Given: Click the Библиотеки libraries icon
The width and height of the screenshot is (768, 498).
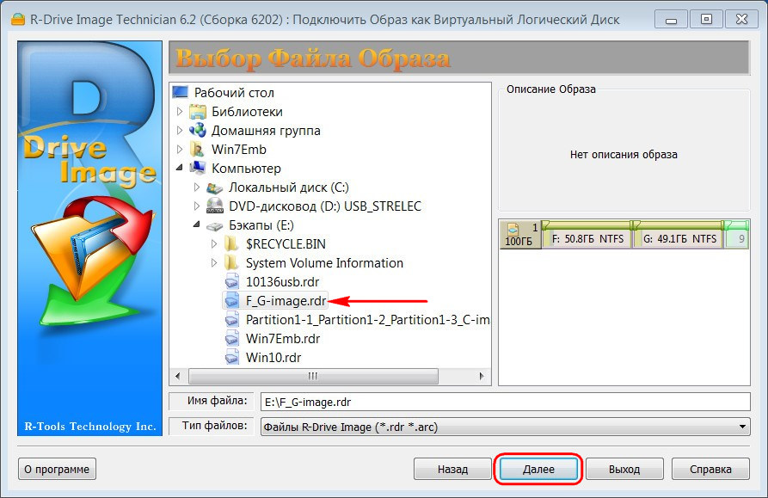Looking at the screenshot, I should tap(198, 112).
